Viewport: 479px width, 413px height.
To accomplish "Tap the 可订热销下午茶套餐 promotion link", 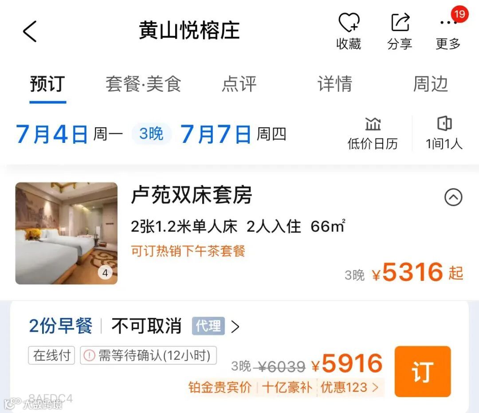I will click(188, 251).
